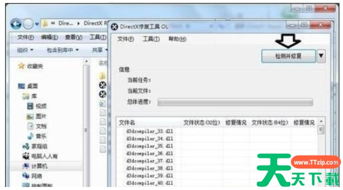The image size is (343, 190).
Task: Select d3dcompiler_37.dll row
Action: [150, 161]
